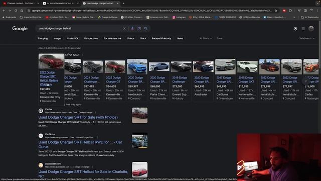This screenshot has width=321, height=181.
Task: Select the Images filter chip
Action: coord(57,38)
